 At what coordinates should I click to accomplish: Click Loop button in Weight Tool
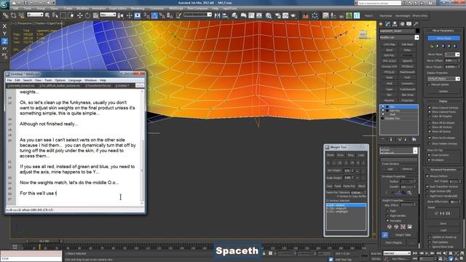pyautogui.click(x=361, y=155)
